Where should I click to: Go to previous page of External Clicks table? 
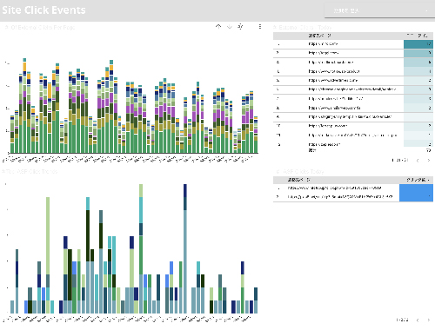point(418,160)
